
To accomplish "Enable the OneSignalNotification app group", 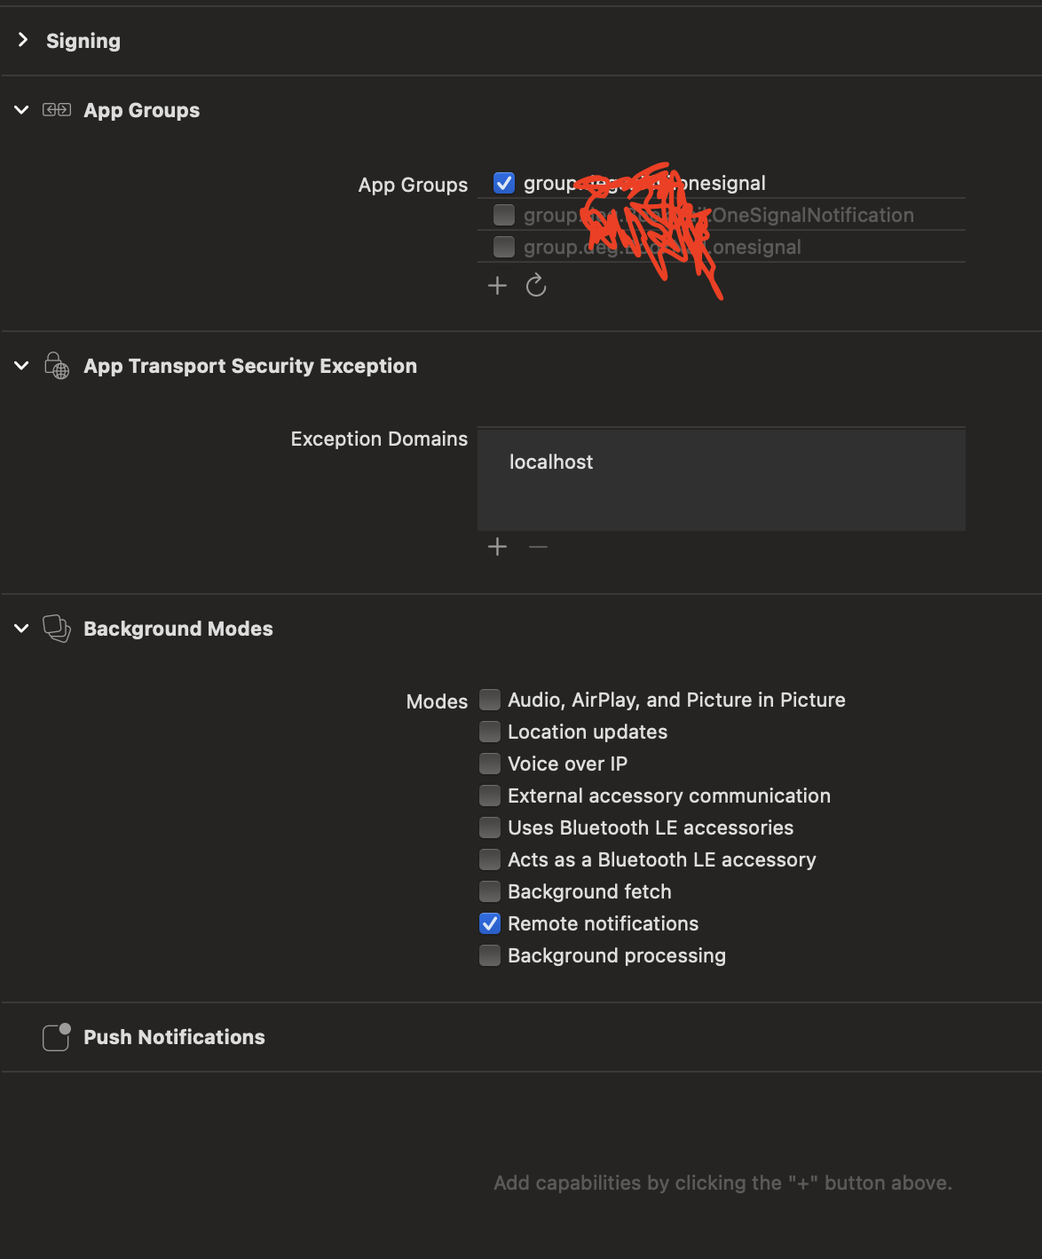I will pos(503,214).
